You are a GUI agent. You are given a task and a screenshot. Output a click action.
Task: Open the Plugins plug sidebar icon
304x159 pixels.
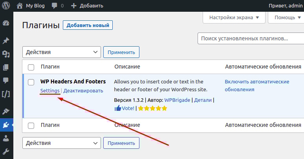[x=6, y=125]
